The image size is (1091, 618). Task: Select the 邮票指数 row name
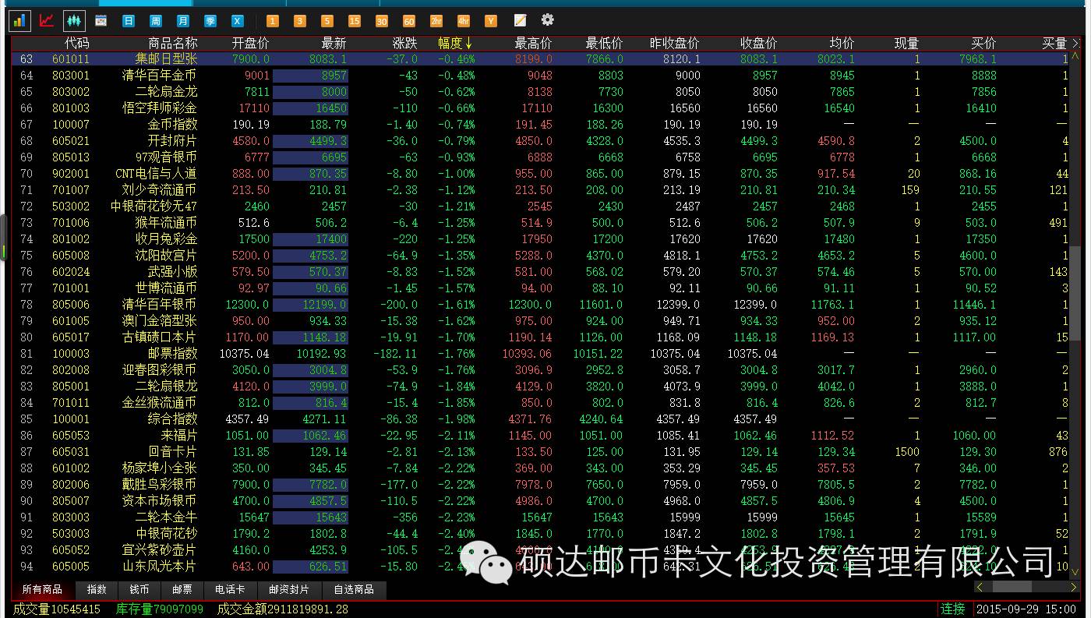click(172, 354)
